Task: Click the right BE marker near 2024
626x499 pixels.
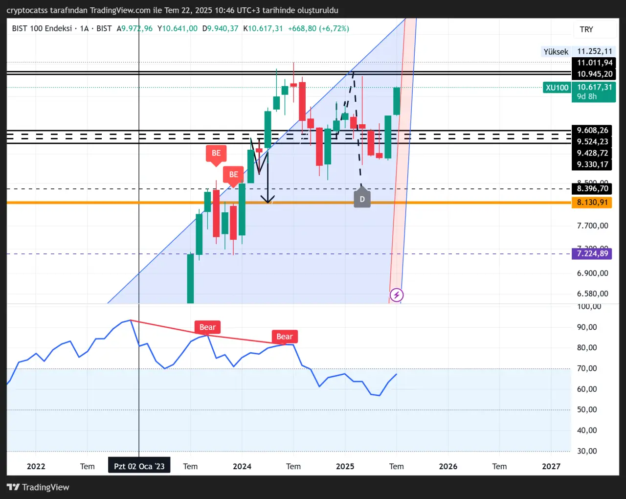Action: (234, 175)
